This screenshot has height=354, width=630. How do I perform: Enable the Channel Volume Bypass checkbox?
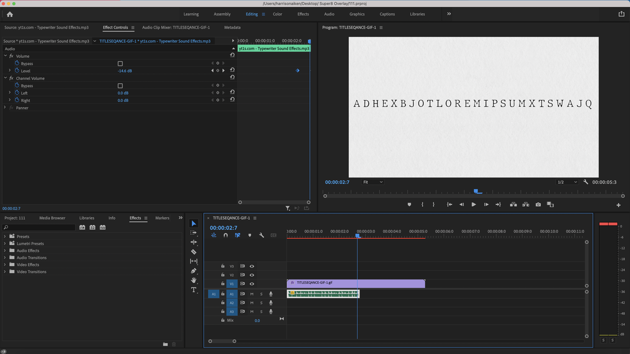point(120,85)
